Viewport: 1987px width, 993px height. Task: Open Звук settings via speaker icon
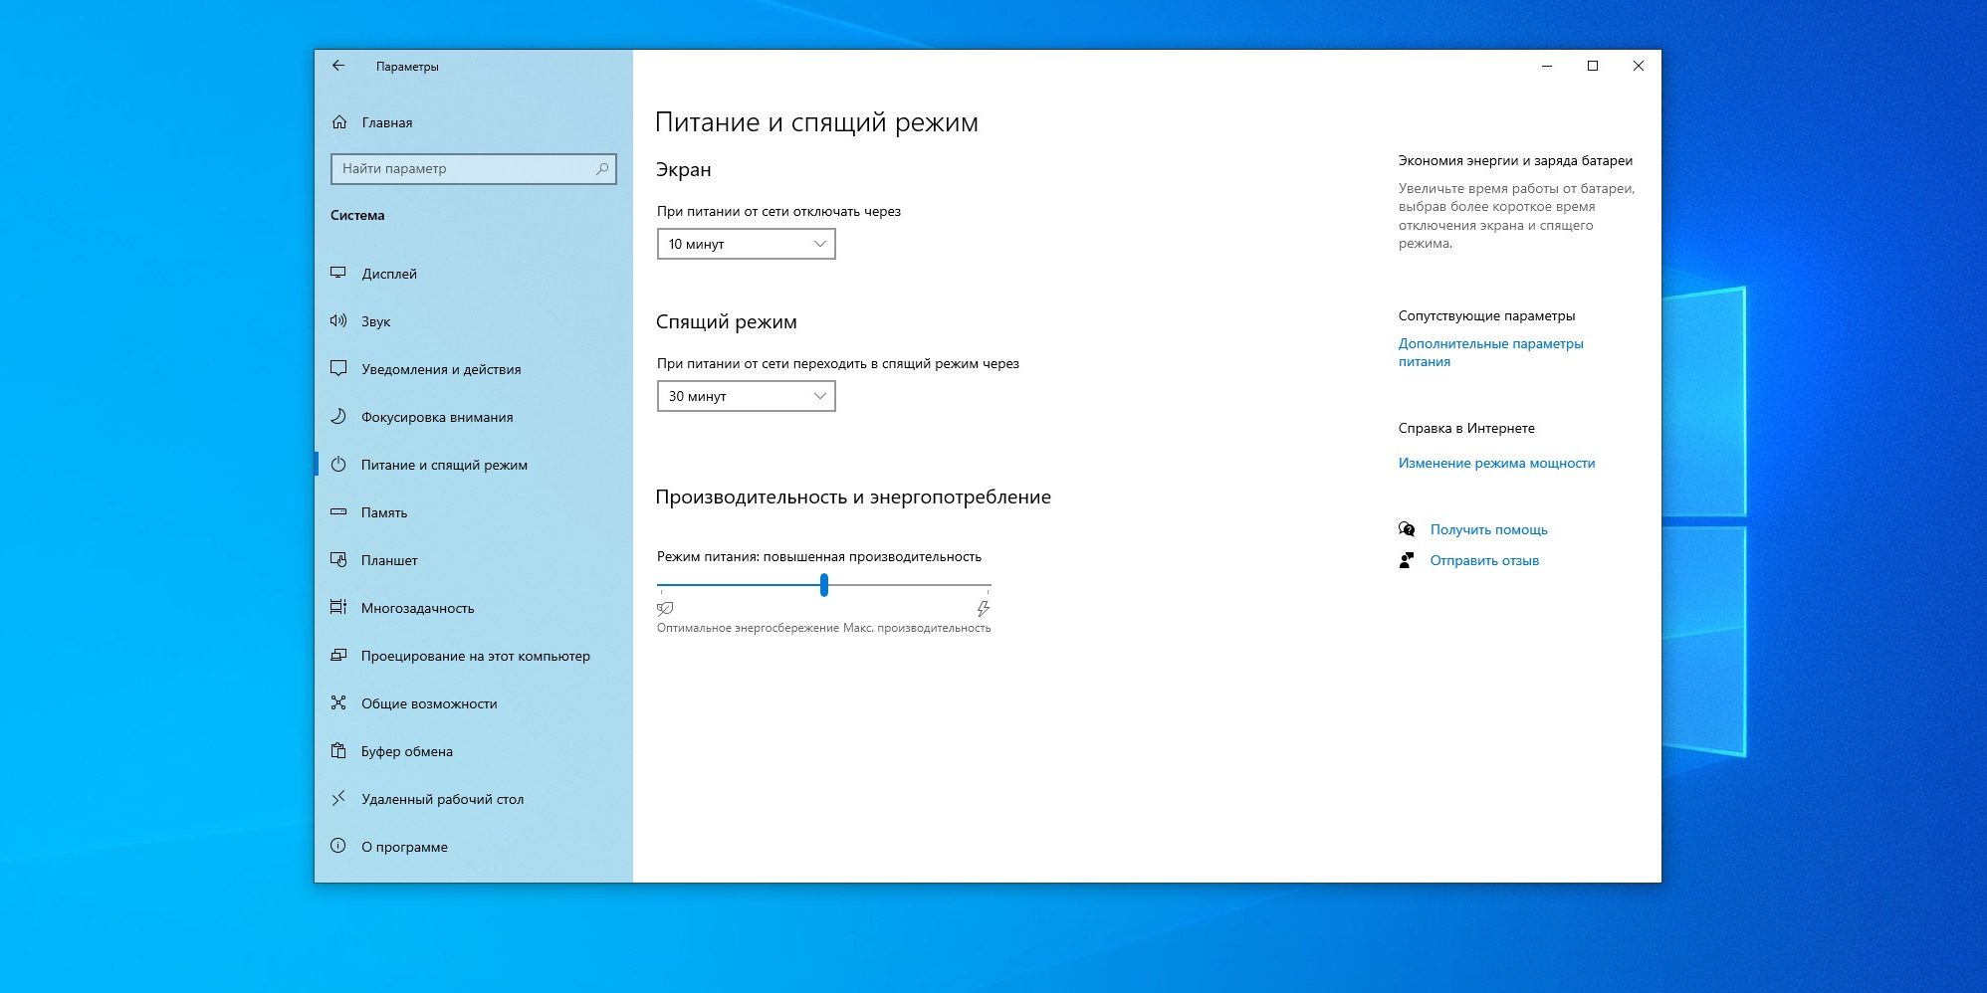tap(338, 320)
